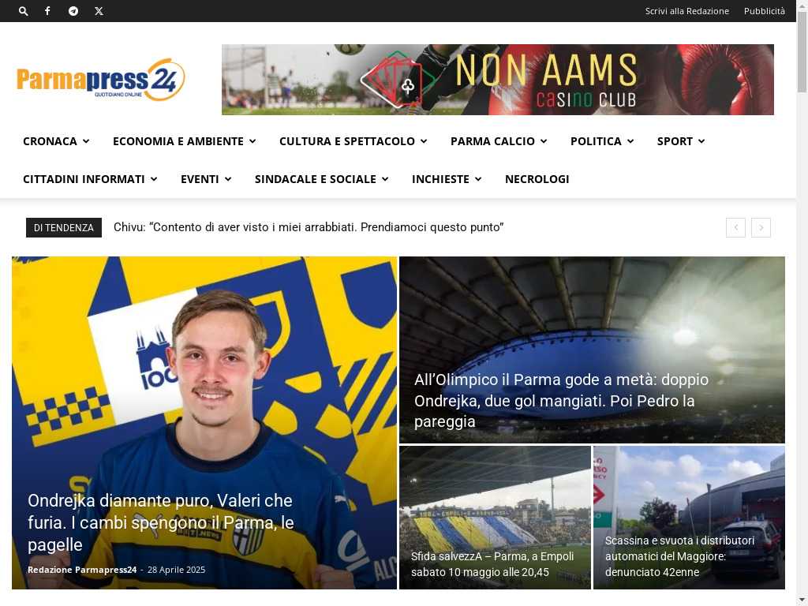
Task: Expand Economia e Ambiente dropdown
Action: click(185, 141)
